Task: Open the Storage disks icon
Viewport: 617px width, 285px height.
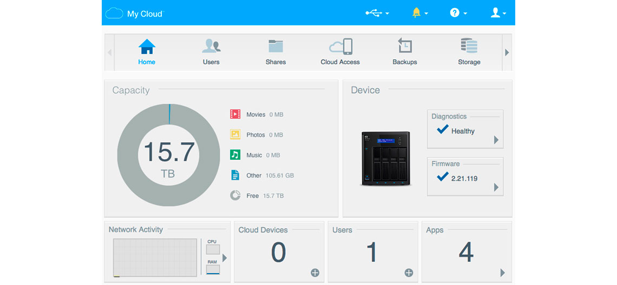Action: click(x=469, y=45)
